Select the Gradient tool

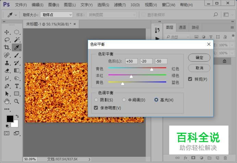(17, 71)
